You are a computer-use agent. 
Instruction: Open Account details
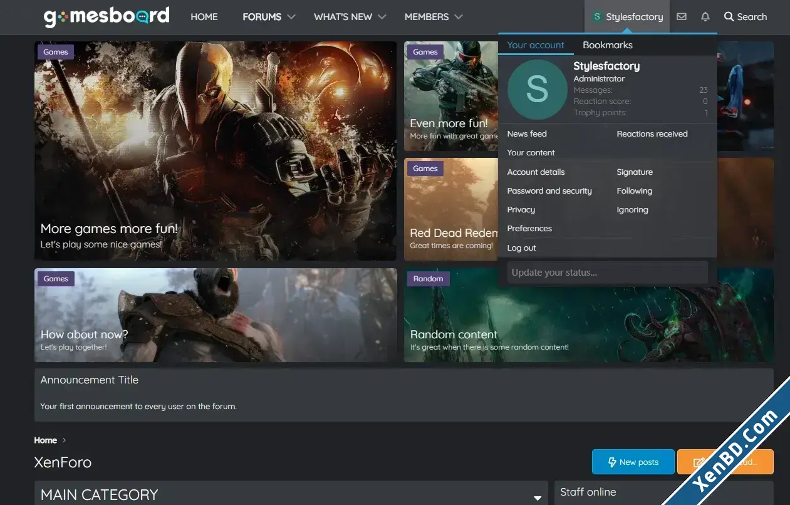tap(536, 172)
